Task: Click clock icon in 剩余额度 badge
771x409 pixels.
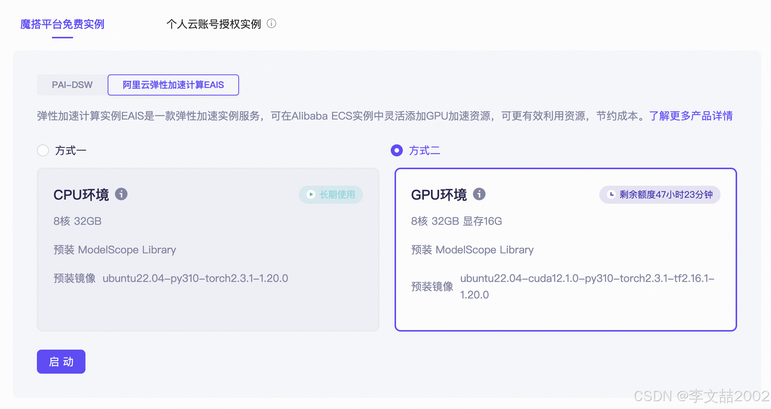Action: (612, 194)
